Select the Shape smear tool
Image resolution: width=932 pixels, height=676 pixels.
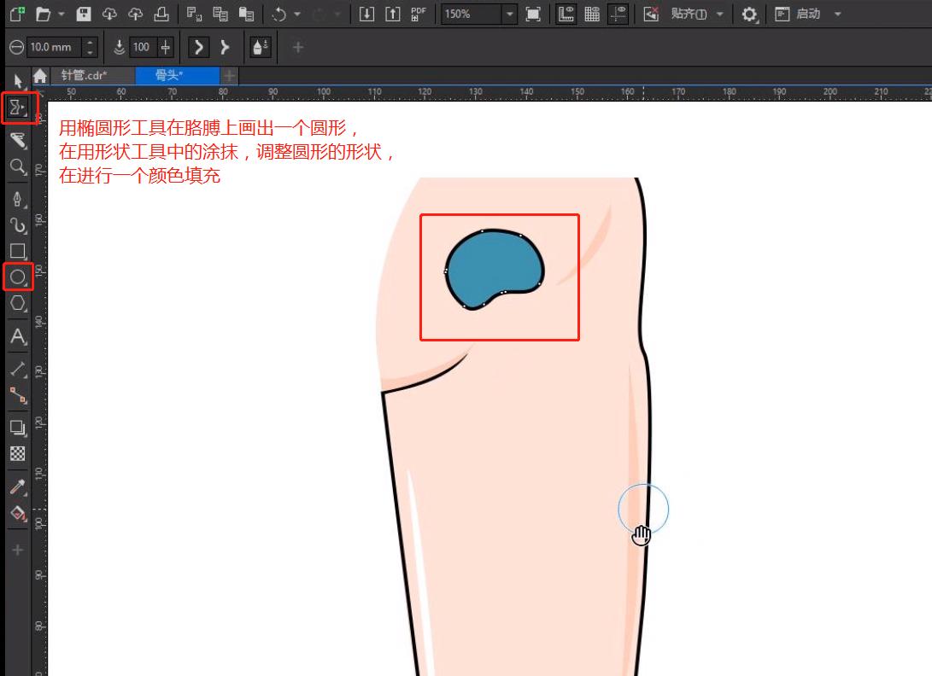(18, 108)
